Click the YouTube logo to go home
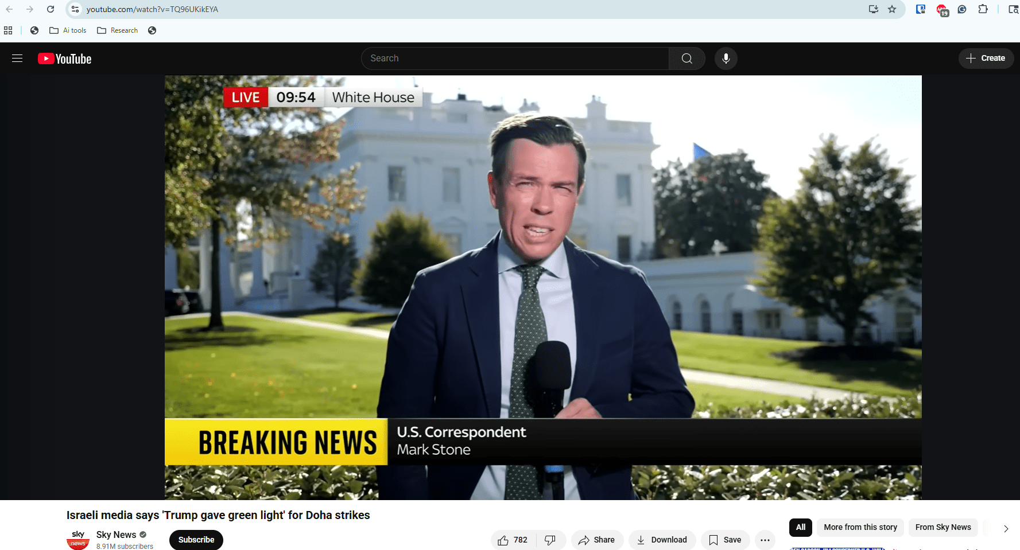This screenshot has height=550, width=1020. click(65, 58)
